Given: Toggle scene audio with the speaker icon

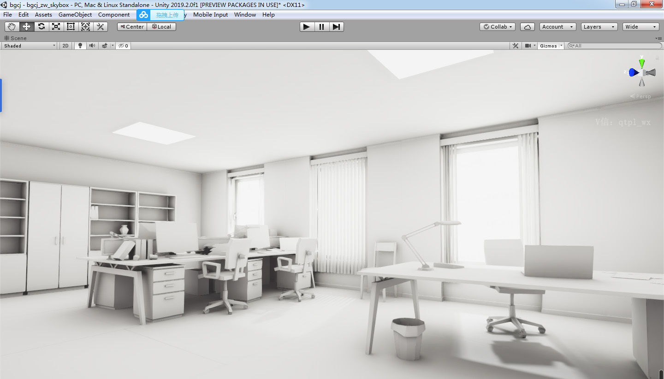Looking at the screenshot, I should pos(92,46).
